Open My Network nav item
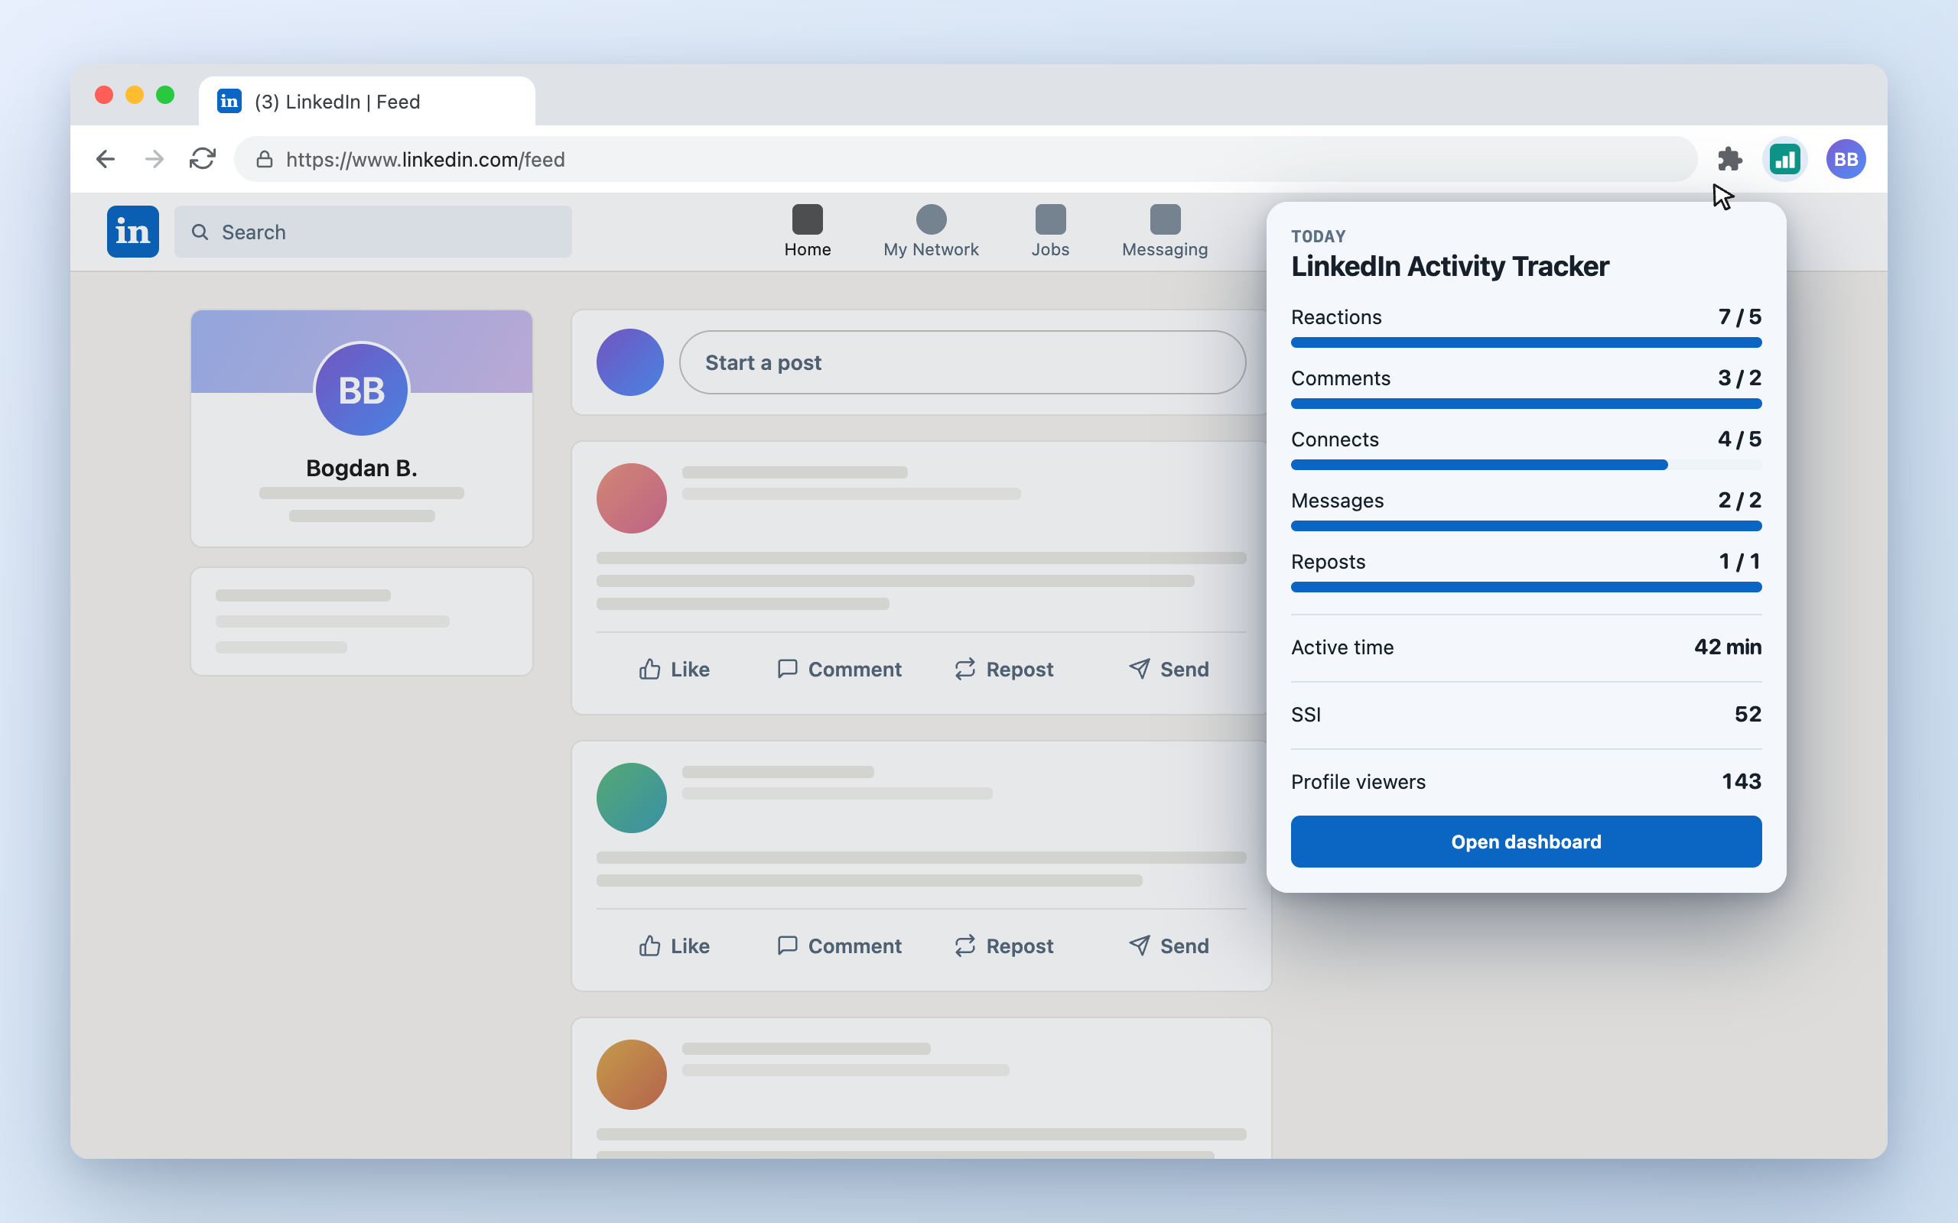Screen dimensions: 1958x1223 (932, 232)
